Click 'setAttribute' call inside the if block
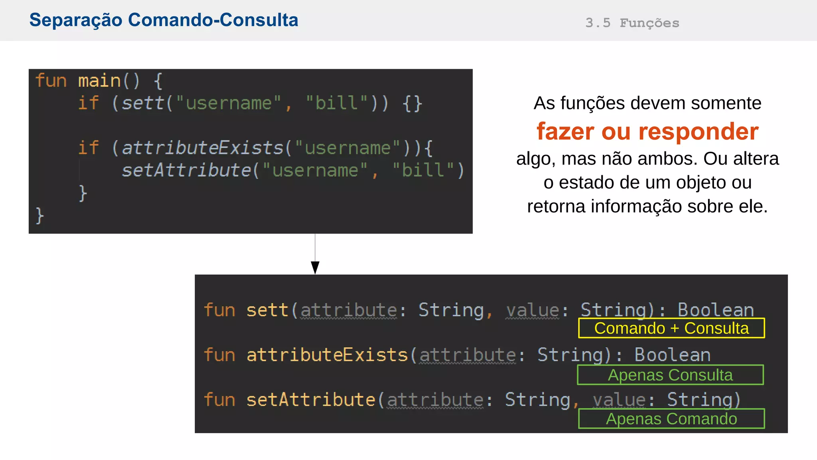817x460 pixels. [186, 171]
